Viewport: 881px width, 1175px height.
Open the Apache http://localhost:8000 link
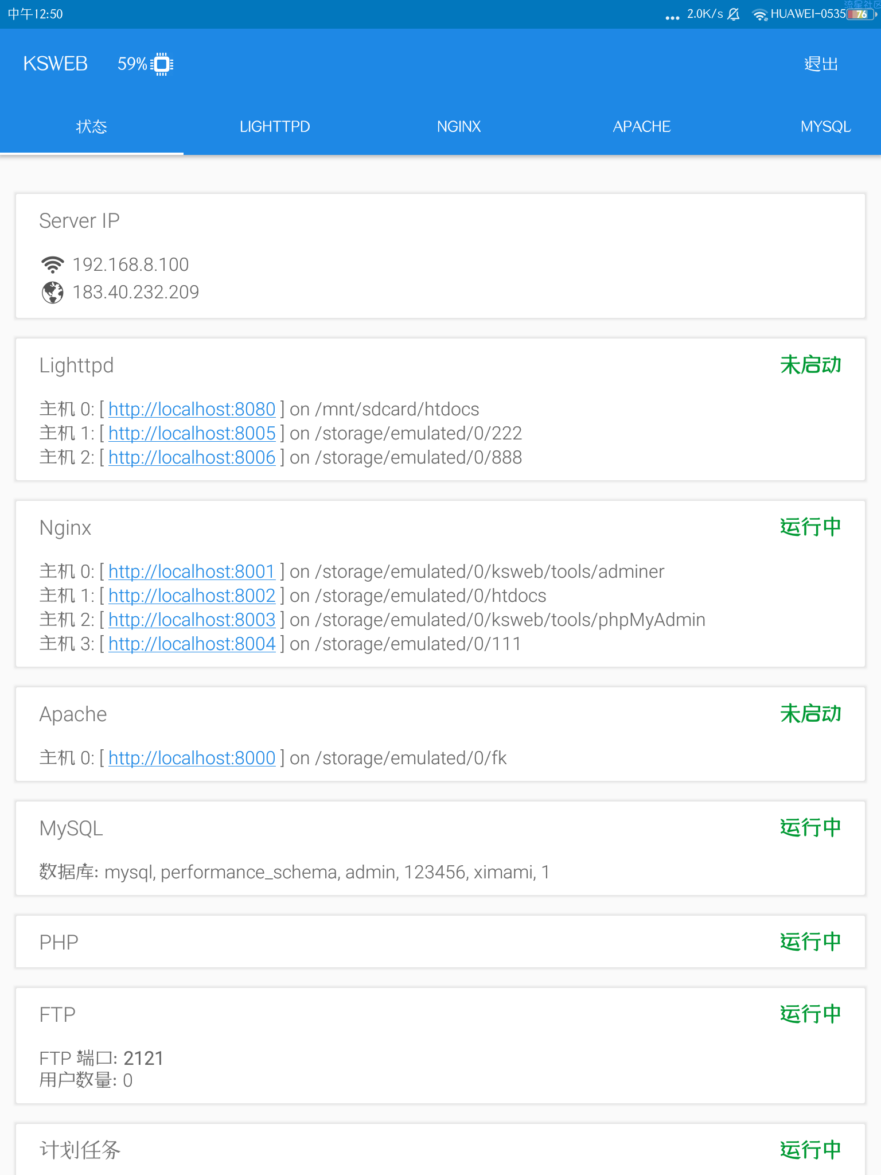click(x=192, y=758)
